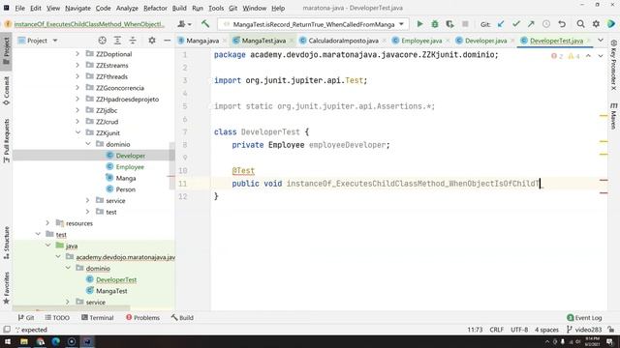Screen dimensions: 620x348
Task: Open the Event Log
Action: [x=584, y=318]
